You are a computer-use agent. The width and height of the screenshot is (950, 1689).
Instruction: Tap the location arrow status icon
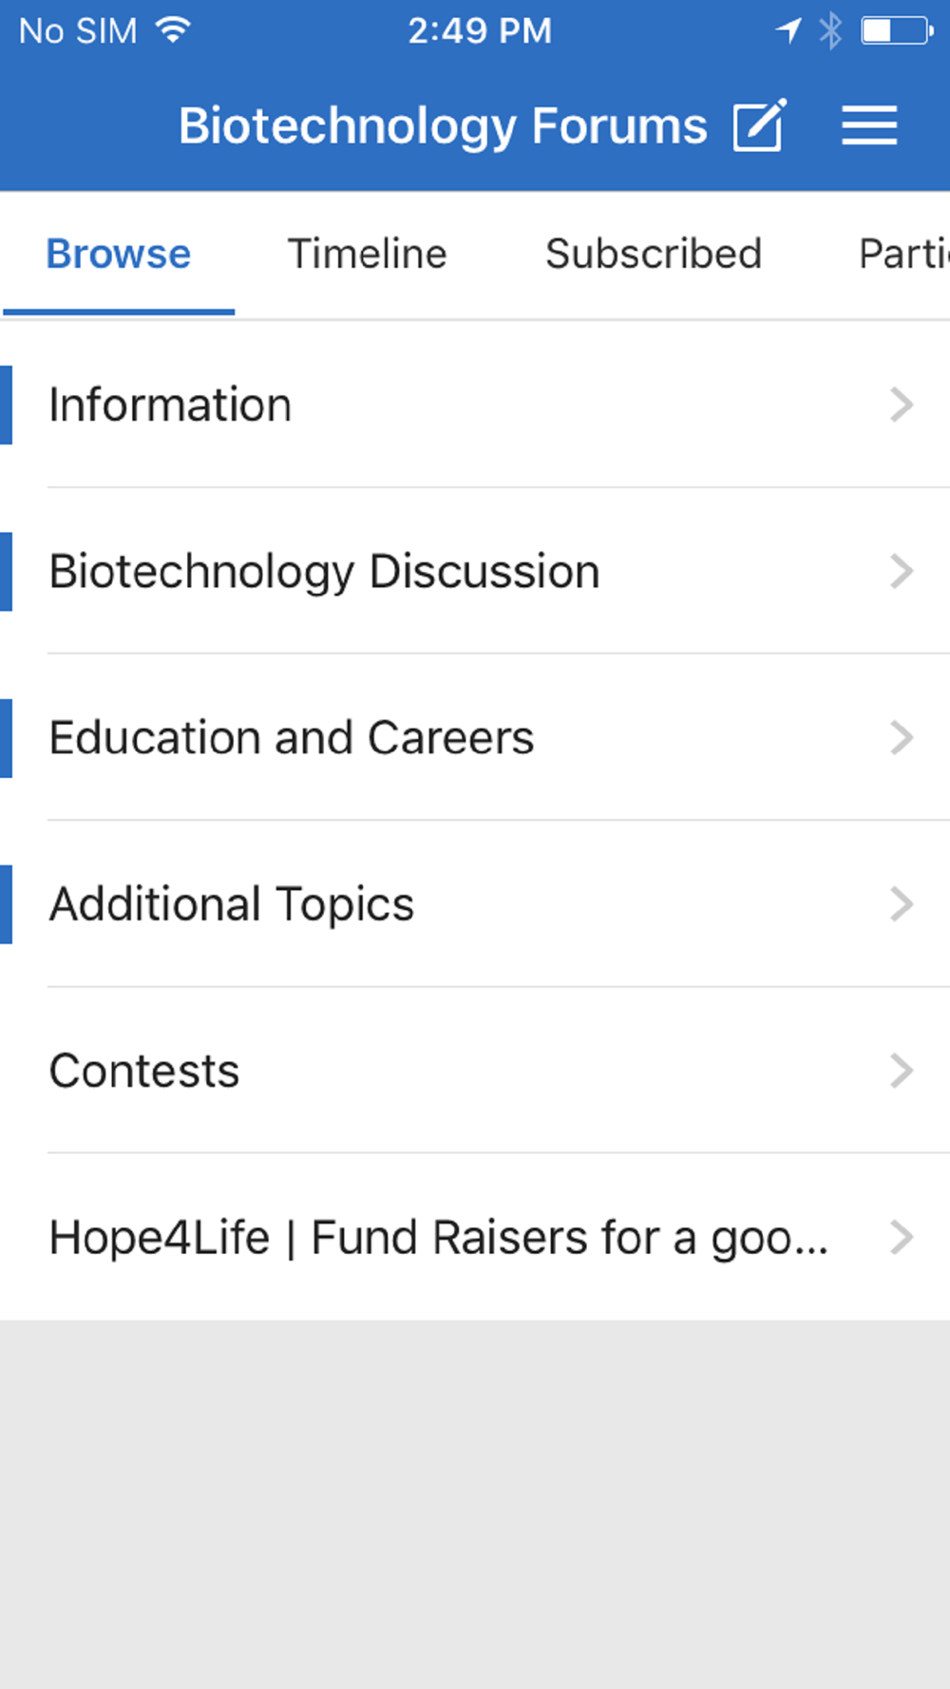788,30
